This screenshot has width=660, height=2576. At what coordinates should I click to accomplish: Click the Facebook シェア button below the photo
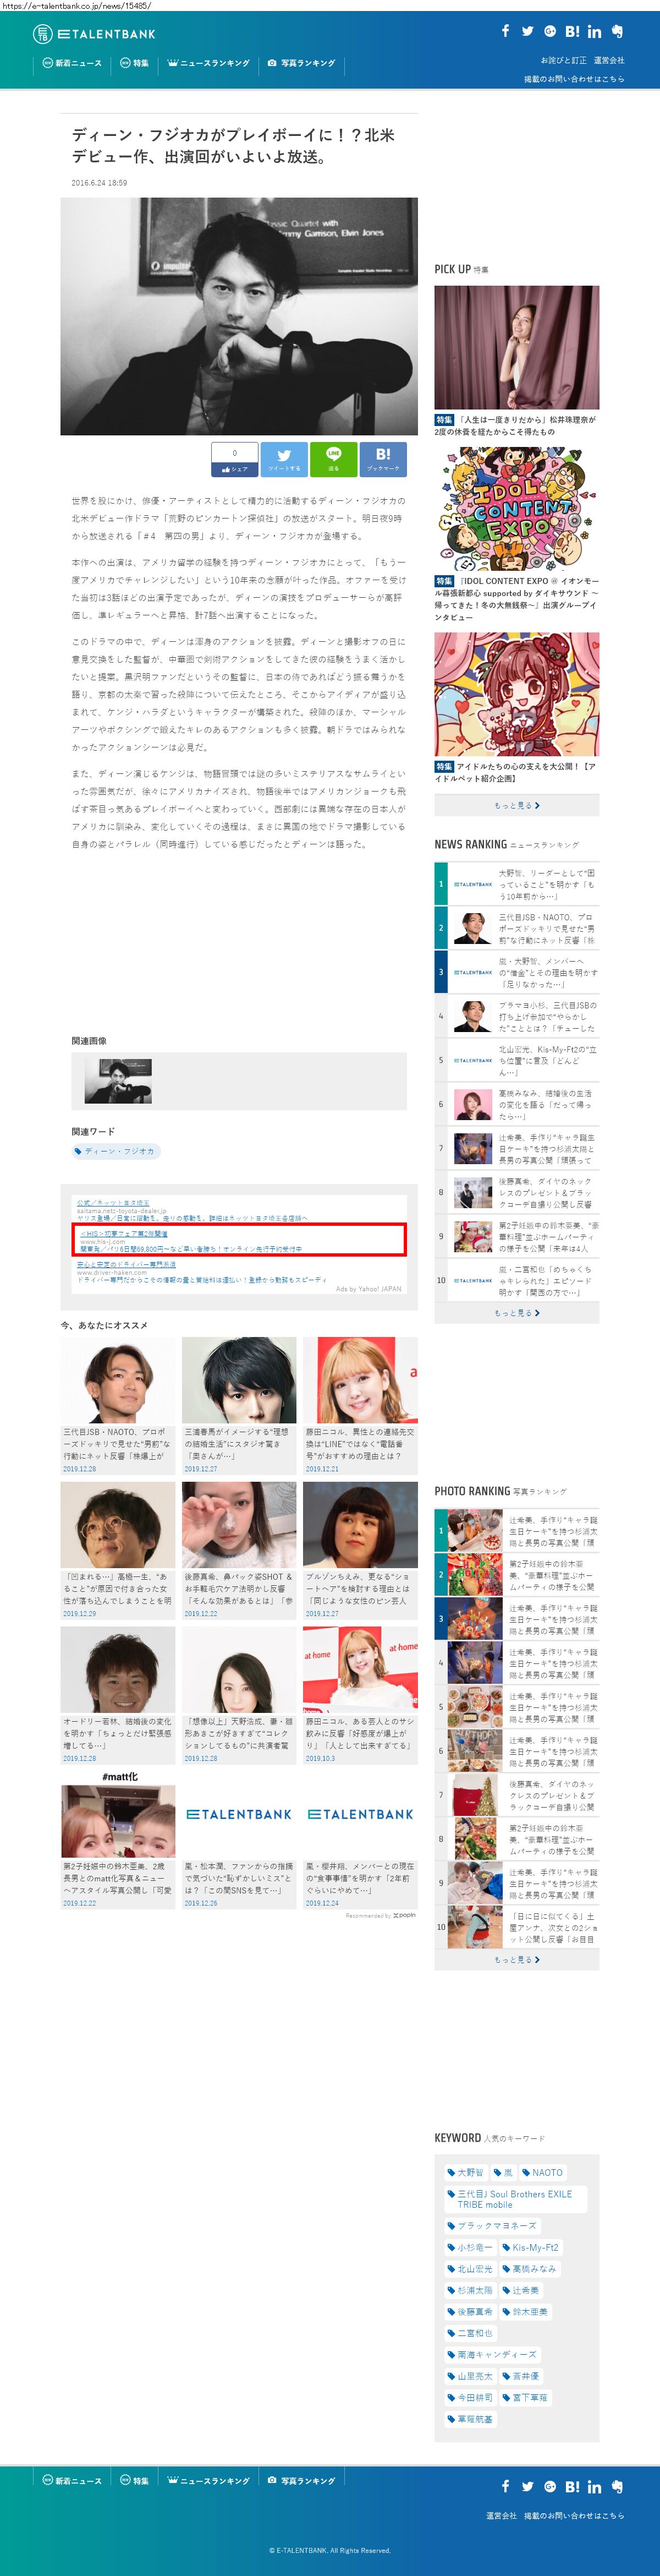click(235, 459)
